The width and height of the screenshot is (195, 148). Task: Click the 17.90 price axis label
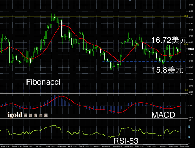click(191, 24)
